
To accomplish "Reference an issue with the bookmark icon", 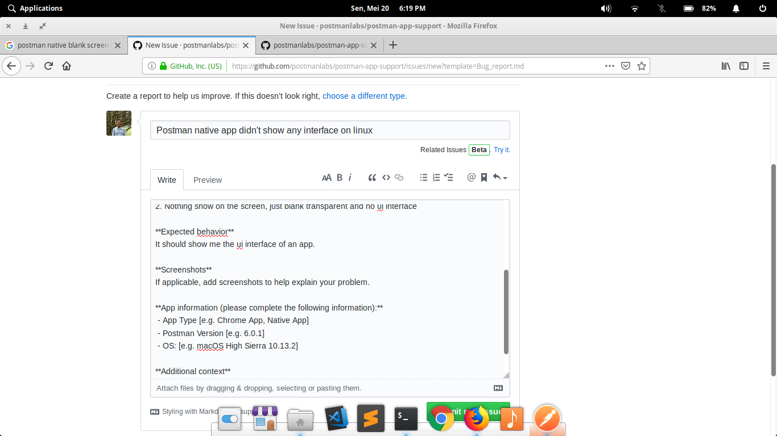I will coord(483,177).
